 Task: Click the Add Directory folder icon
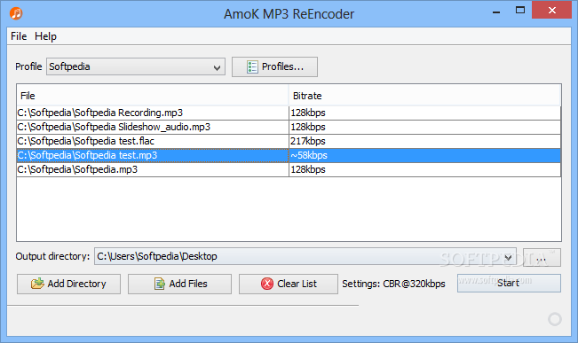coord(37,284)
